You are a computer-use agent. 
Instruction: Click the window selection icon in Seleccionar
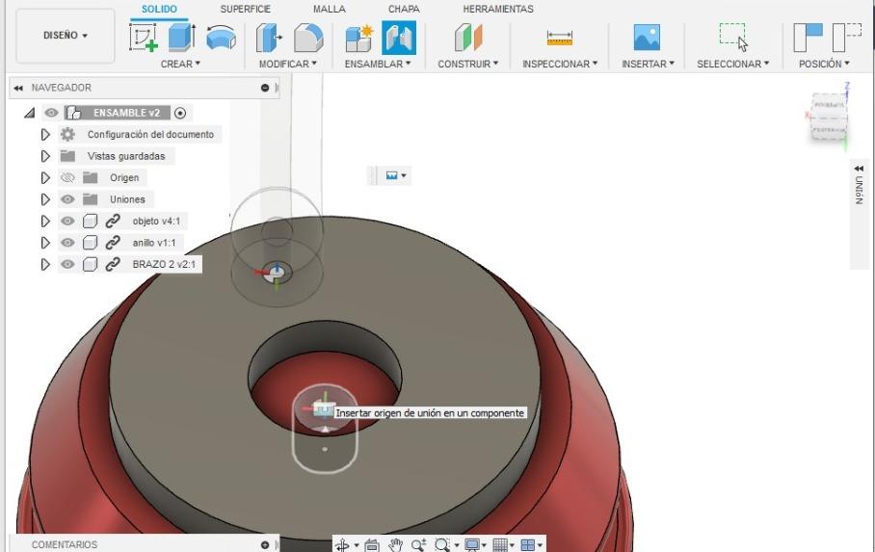[x=732, y=37]
